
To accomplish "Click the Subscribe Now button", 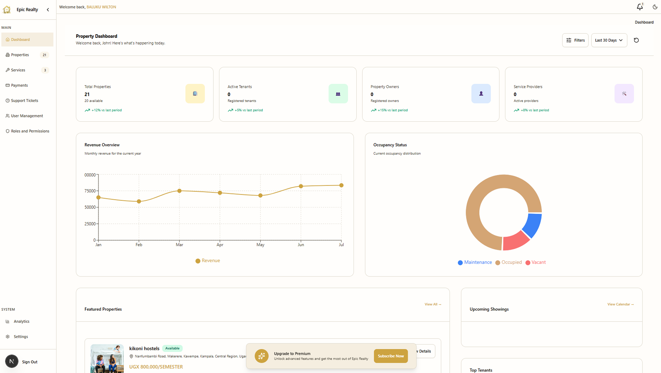I will [390, 356].
